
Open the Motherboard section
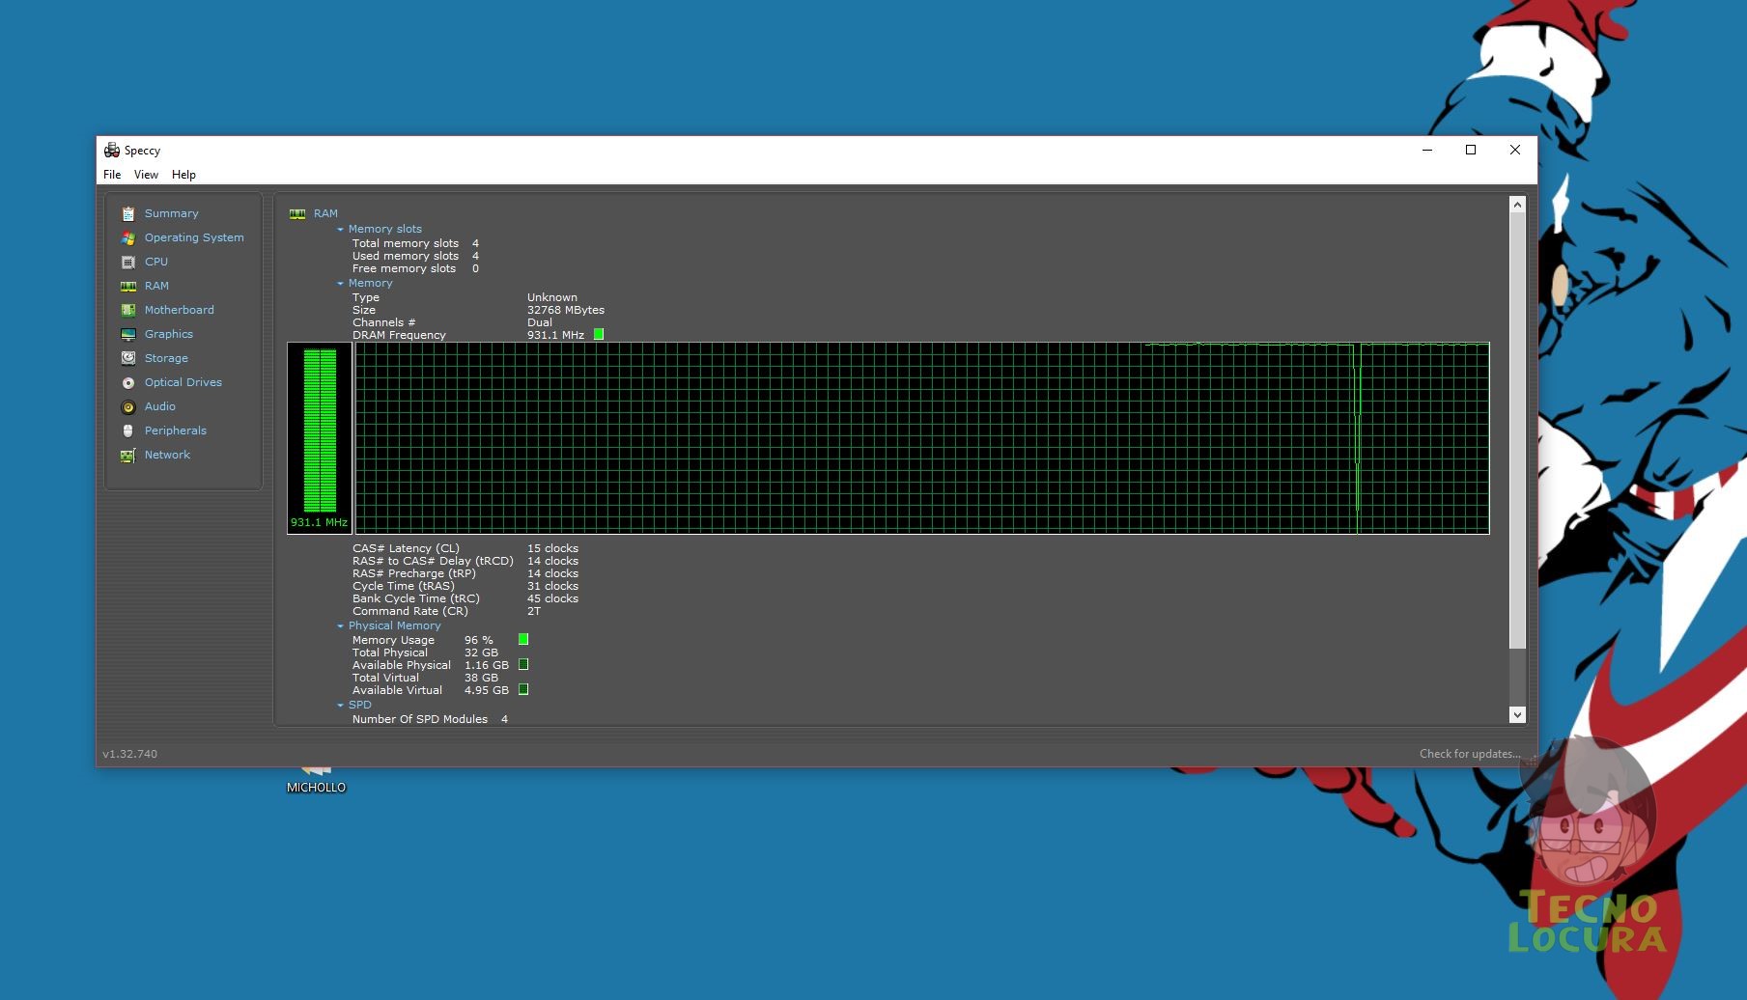click(180, 310)
